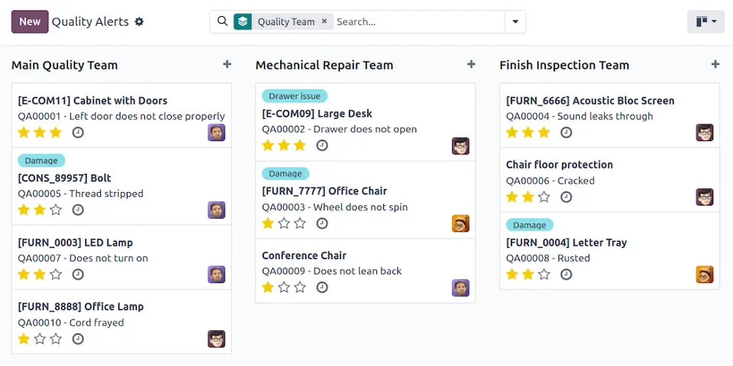This screenshot has height=366, width=733.
Task: Remove the Quality Team filter tag
Action: click(324, 21)
